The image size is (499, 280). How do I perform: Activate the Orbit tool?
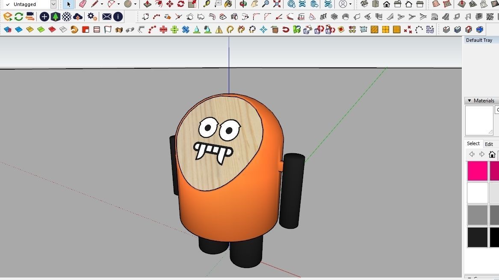[243, 4]
